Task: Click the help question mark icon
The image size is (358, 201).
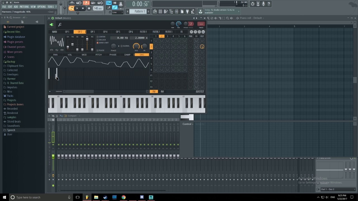Action: (269, 4)
